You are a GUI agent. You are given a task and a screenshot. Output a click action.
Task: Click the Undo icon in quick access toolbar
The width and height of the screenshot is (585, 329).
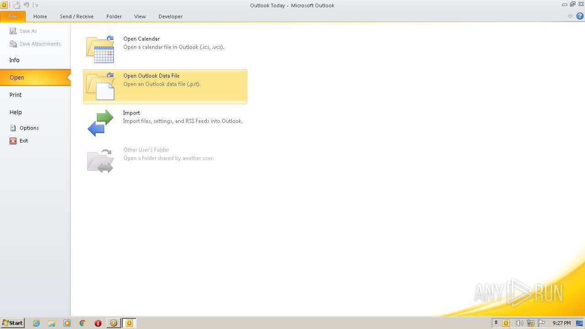pyautogui.click(x=26, y=5)
